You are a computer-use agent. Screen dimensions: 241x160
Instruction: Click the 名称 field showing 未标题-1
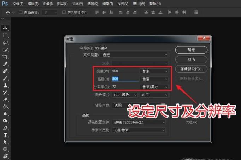tap(132, 48)
